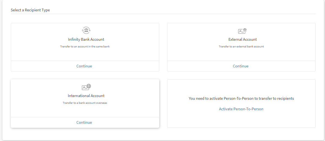
Task: Continue with Infinity Bank Account transfer
Action: click(84, 66)
